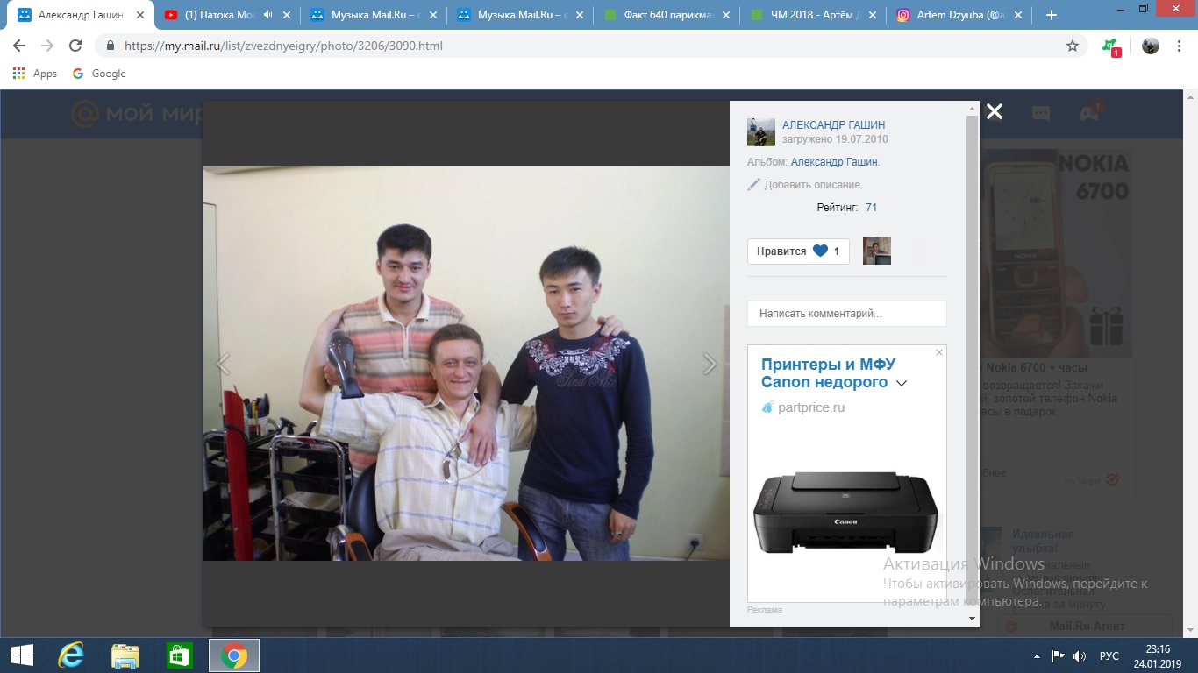Click the Мой Мир site logo

coord(138,114)
